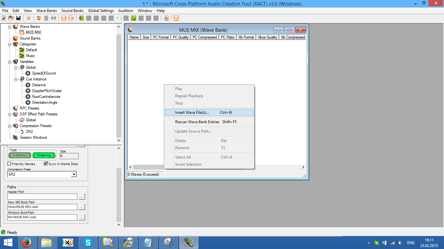Click the last orange checkered toolbar icon

coord(176,18)
